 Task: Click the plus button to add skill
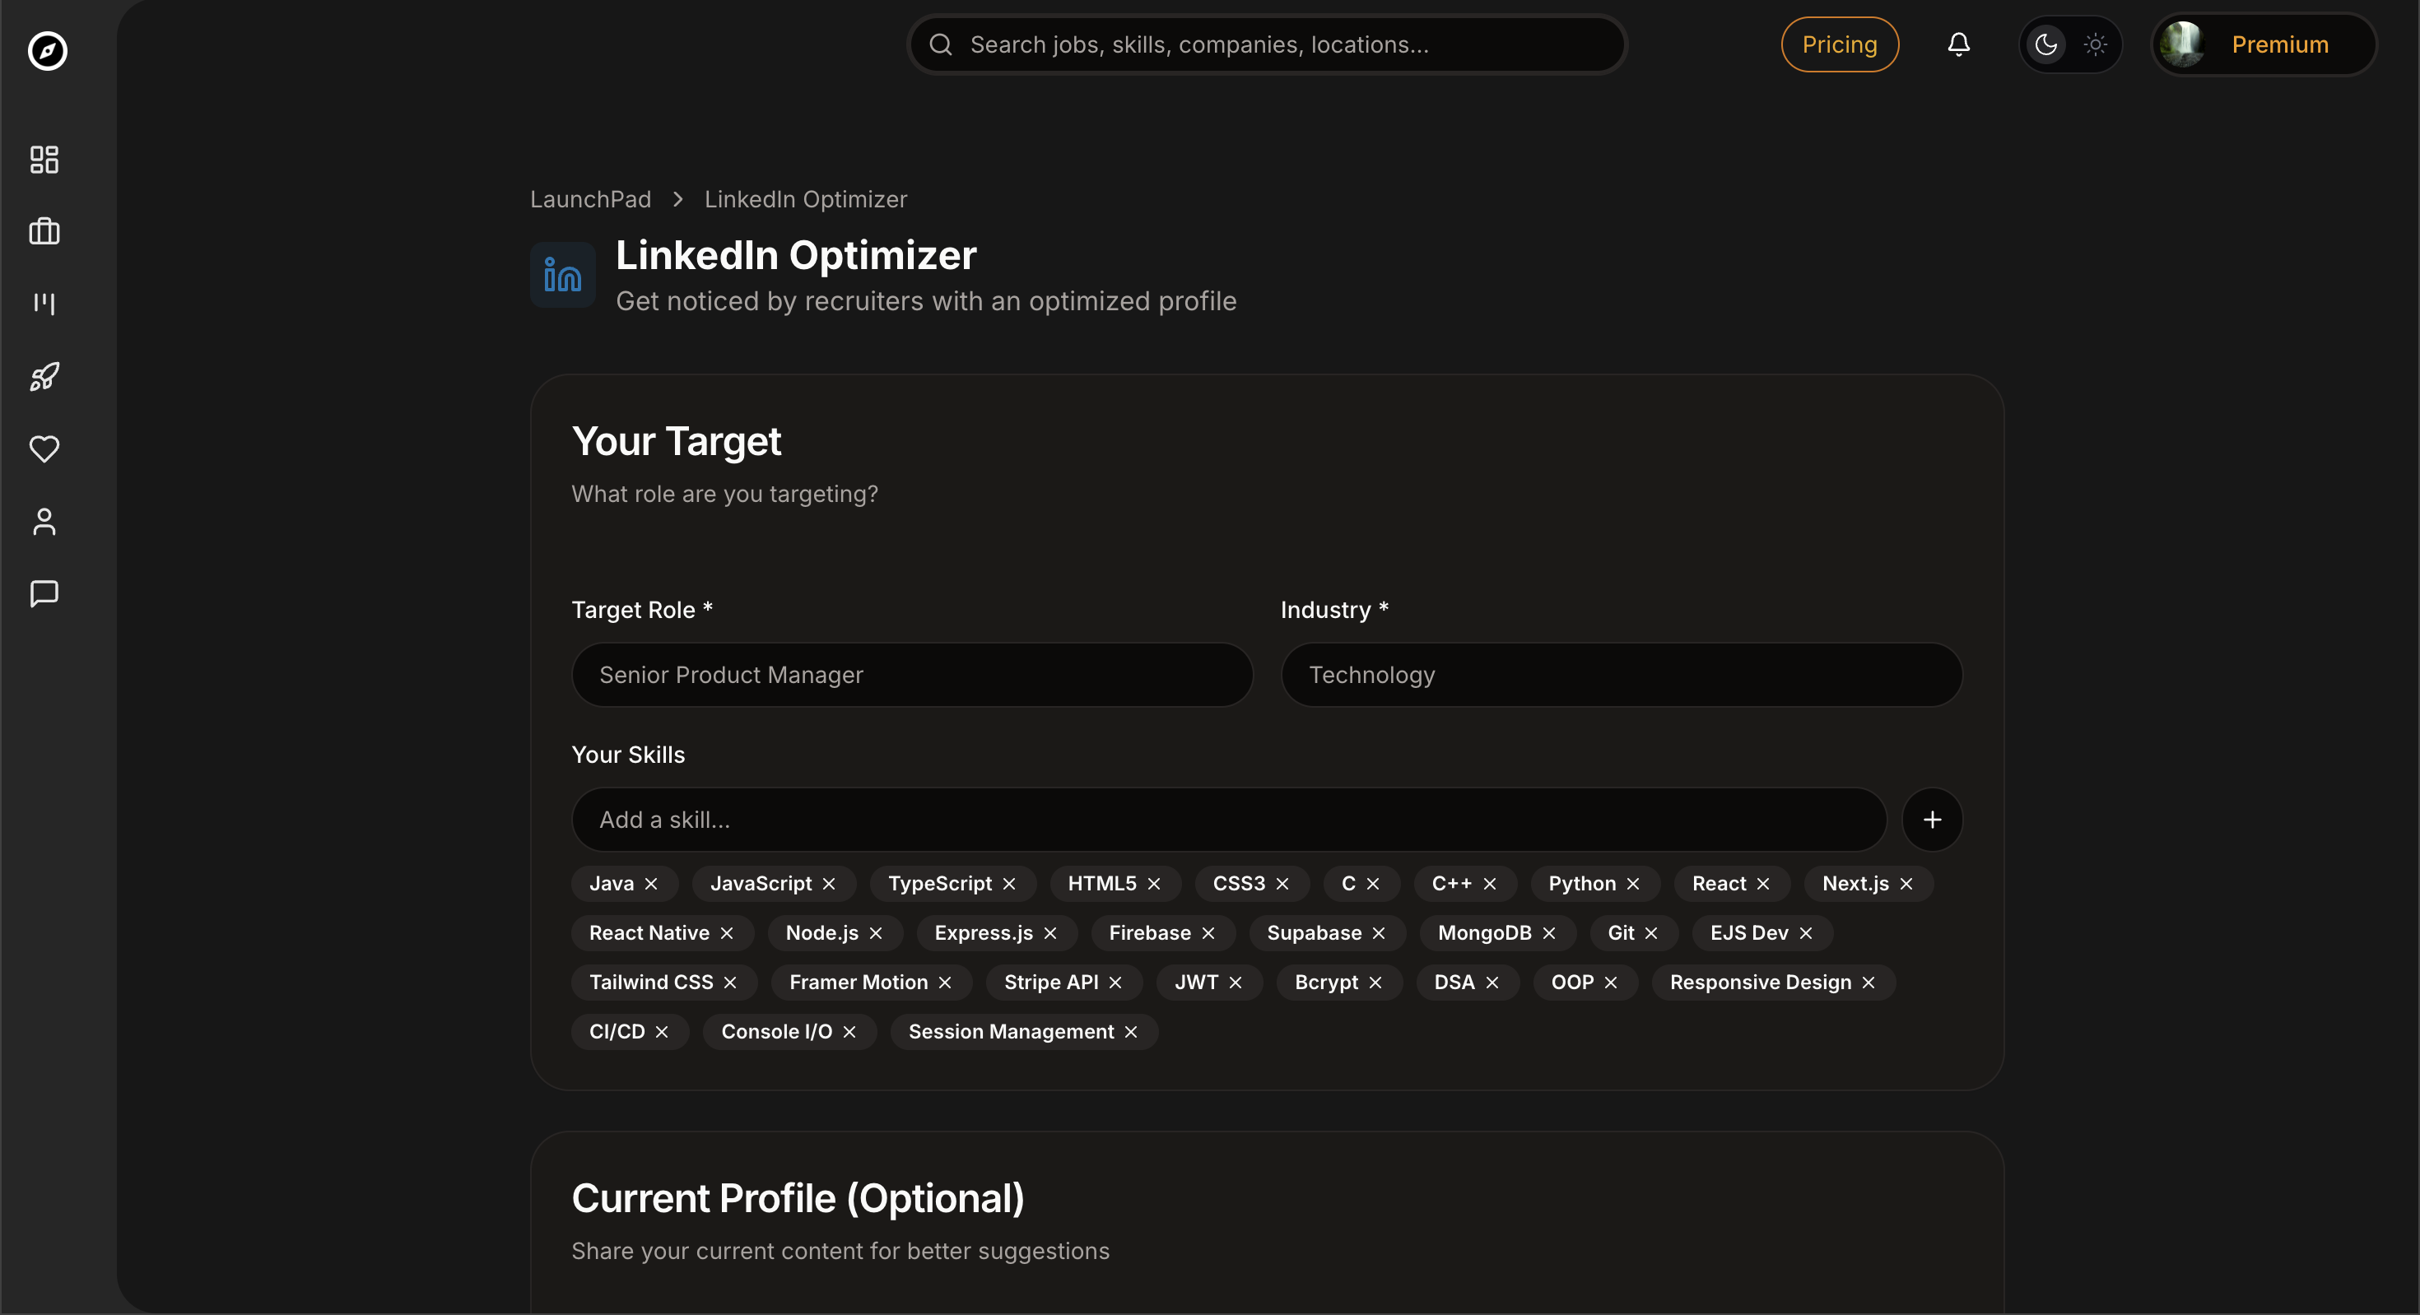[1932, 820]
